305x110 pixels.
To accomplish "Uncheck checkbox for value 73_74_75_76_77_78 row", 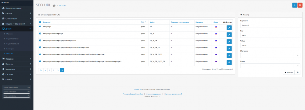I will tap(40, 61).
